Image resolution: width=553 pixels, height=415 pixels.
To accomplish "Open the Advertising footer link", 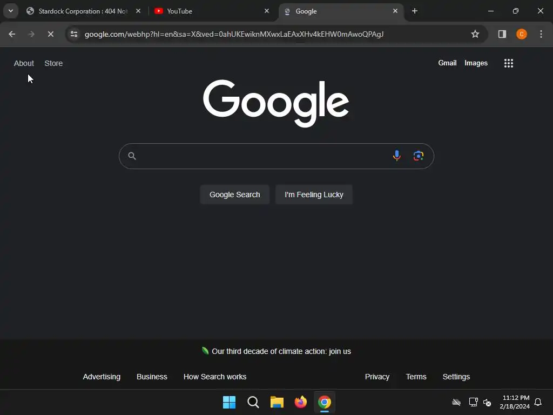I will point(102,377).
